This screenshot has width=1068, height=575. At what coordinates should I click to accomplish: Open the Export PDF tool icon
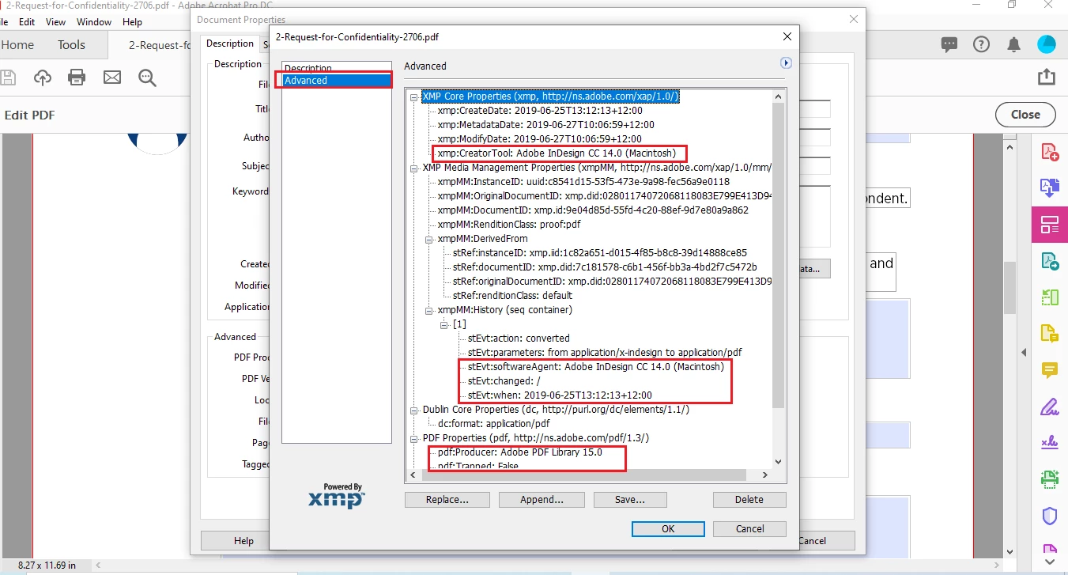(1049, 261)
